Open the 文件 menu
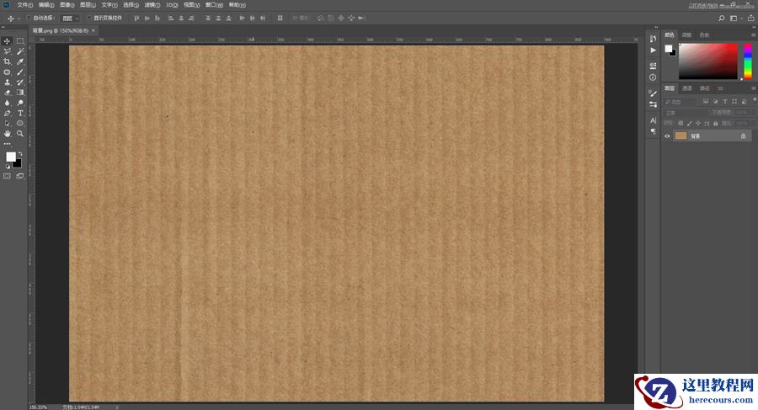This screenshot has height=410, width=758. 24,5
